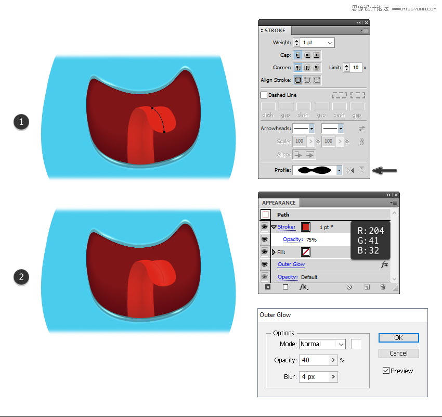The width and height of the screenshot is (442, 417).
Task: Extend arrow tip beyond path end
Action: (x=298, y=155)
